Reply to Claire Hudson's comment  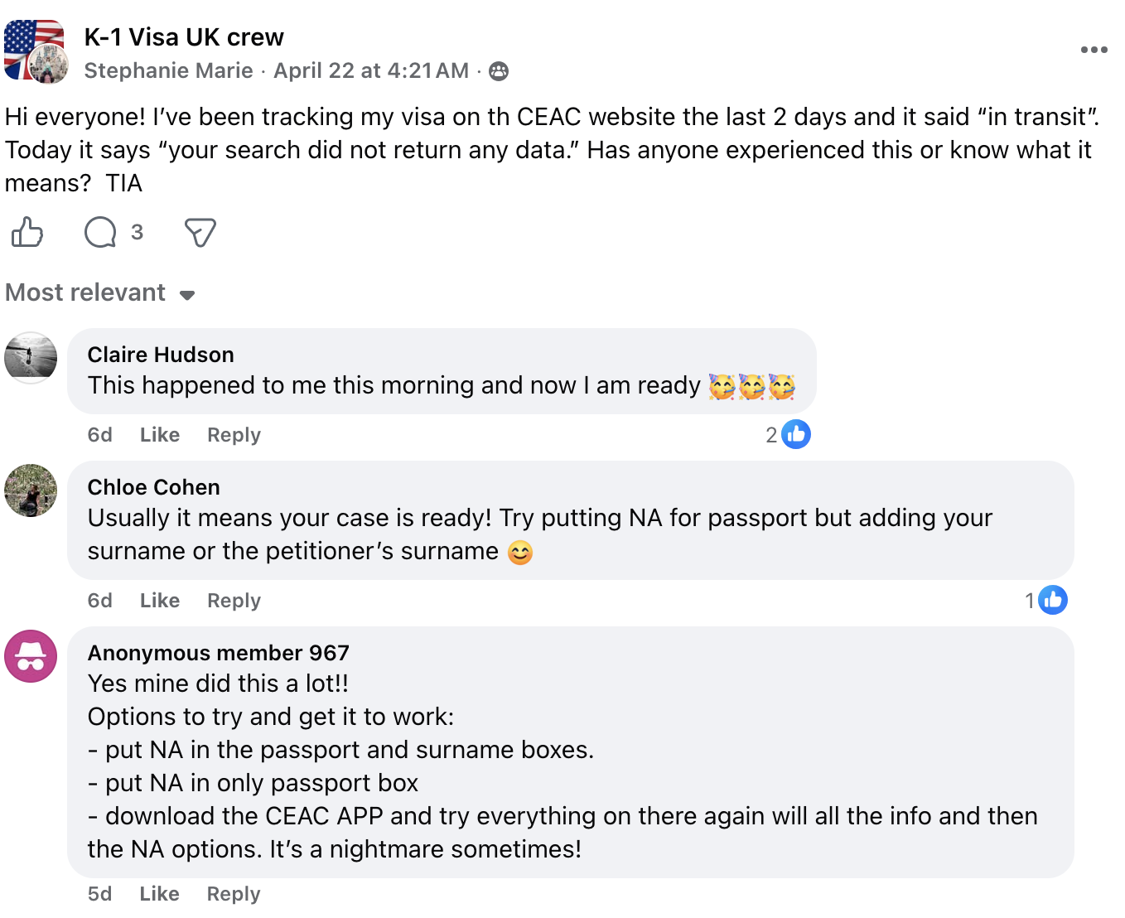click(234, 435)
